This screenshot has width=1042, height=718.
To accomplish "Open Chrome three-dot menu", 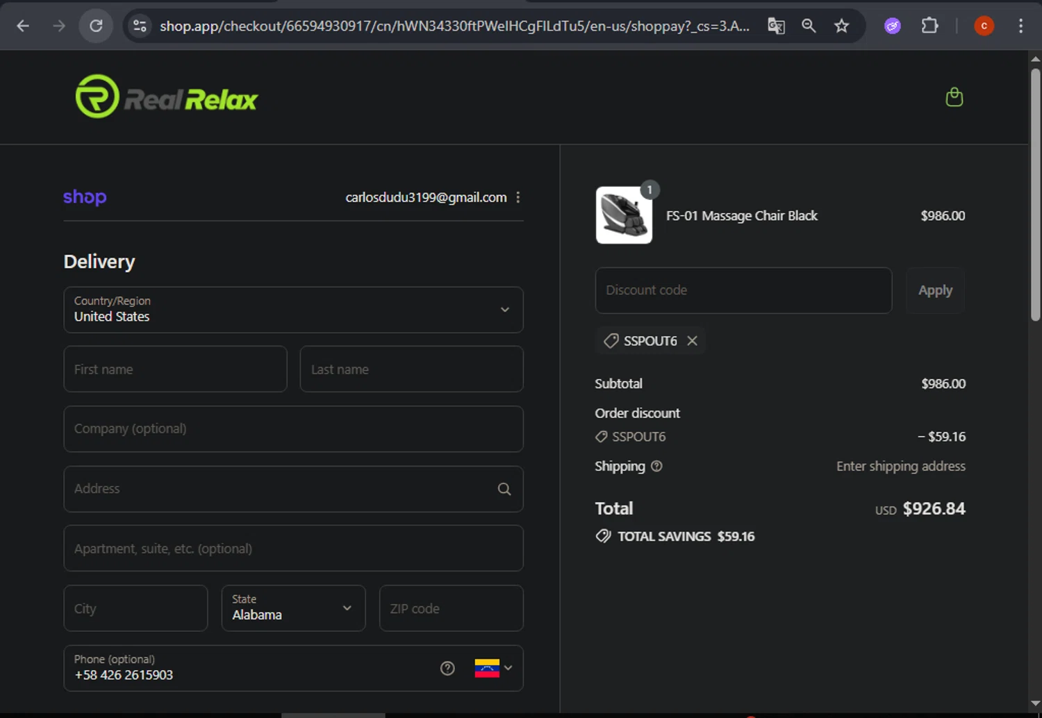I will point(1020,26).
